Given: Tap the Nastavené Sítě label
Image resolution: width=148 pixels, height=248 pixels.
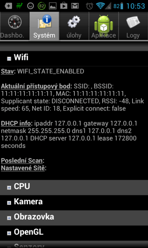Looking at the screenshot, I should click(x=23, y=168).
